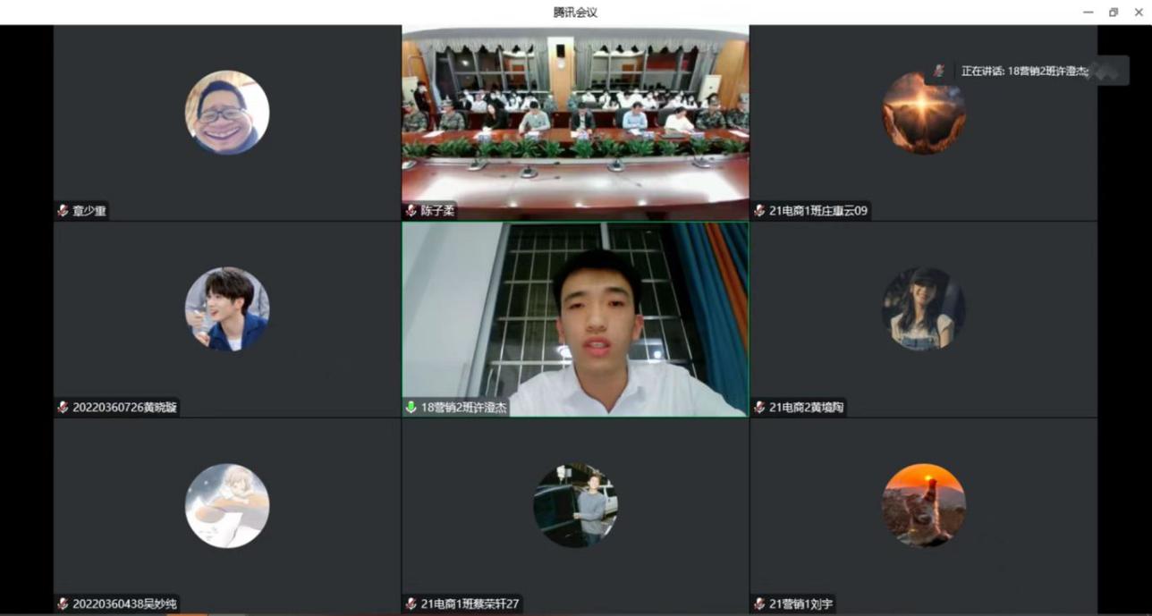Viewport: 1152px width, 616px height.
Task: Click the 腾讯会议 window title
Action: [575, 13]
